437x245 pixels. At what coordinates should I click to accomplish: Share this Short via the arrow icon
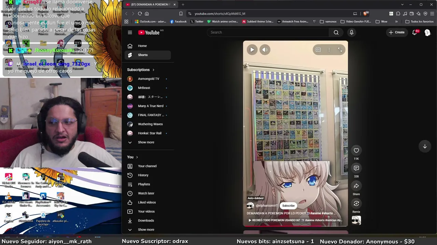tap(356, 186)
